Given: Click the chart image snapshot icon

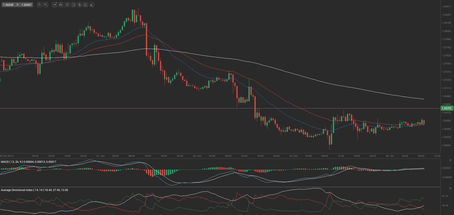Looking at the screenshot, I should tap(73, 5).
